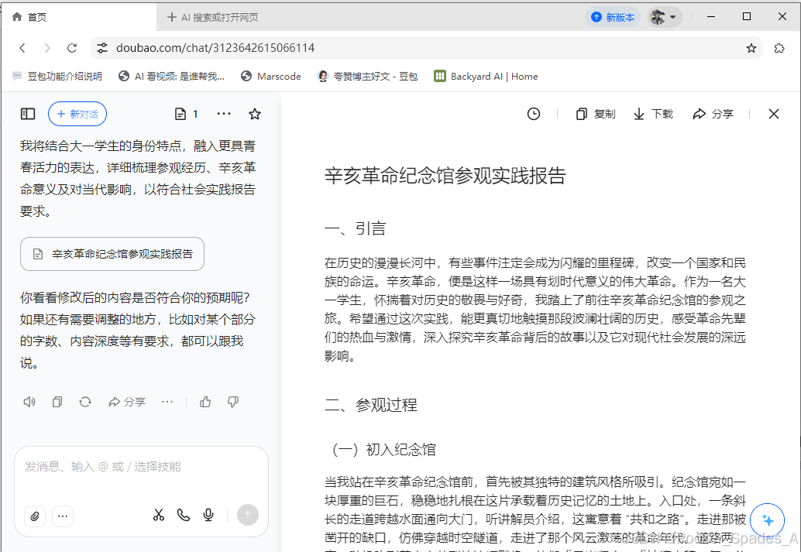Expand the profile avatar dropdown
The width and height of the screenshot is (801, 552).
pos(664,17)
